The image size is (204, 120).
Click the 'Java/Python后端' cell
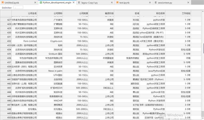[152, 71]
